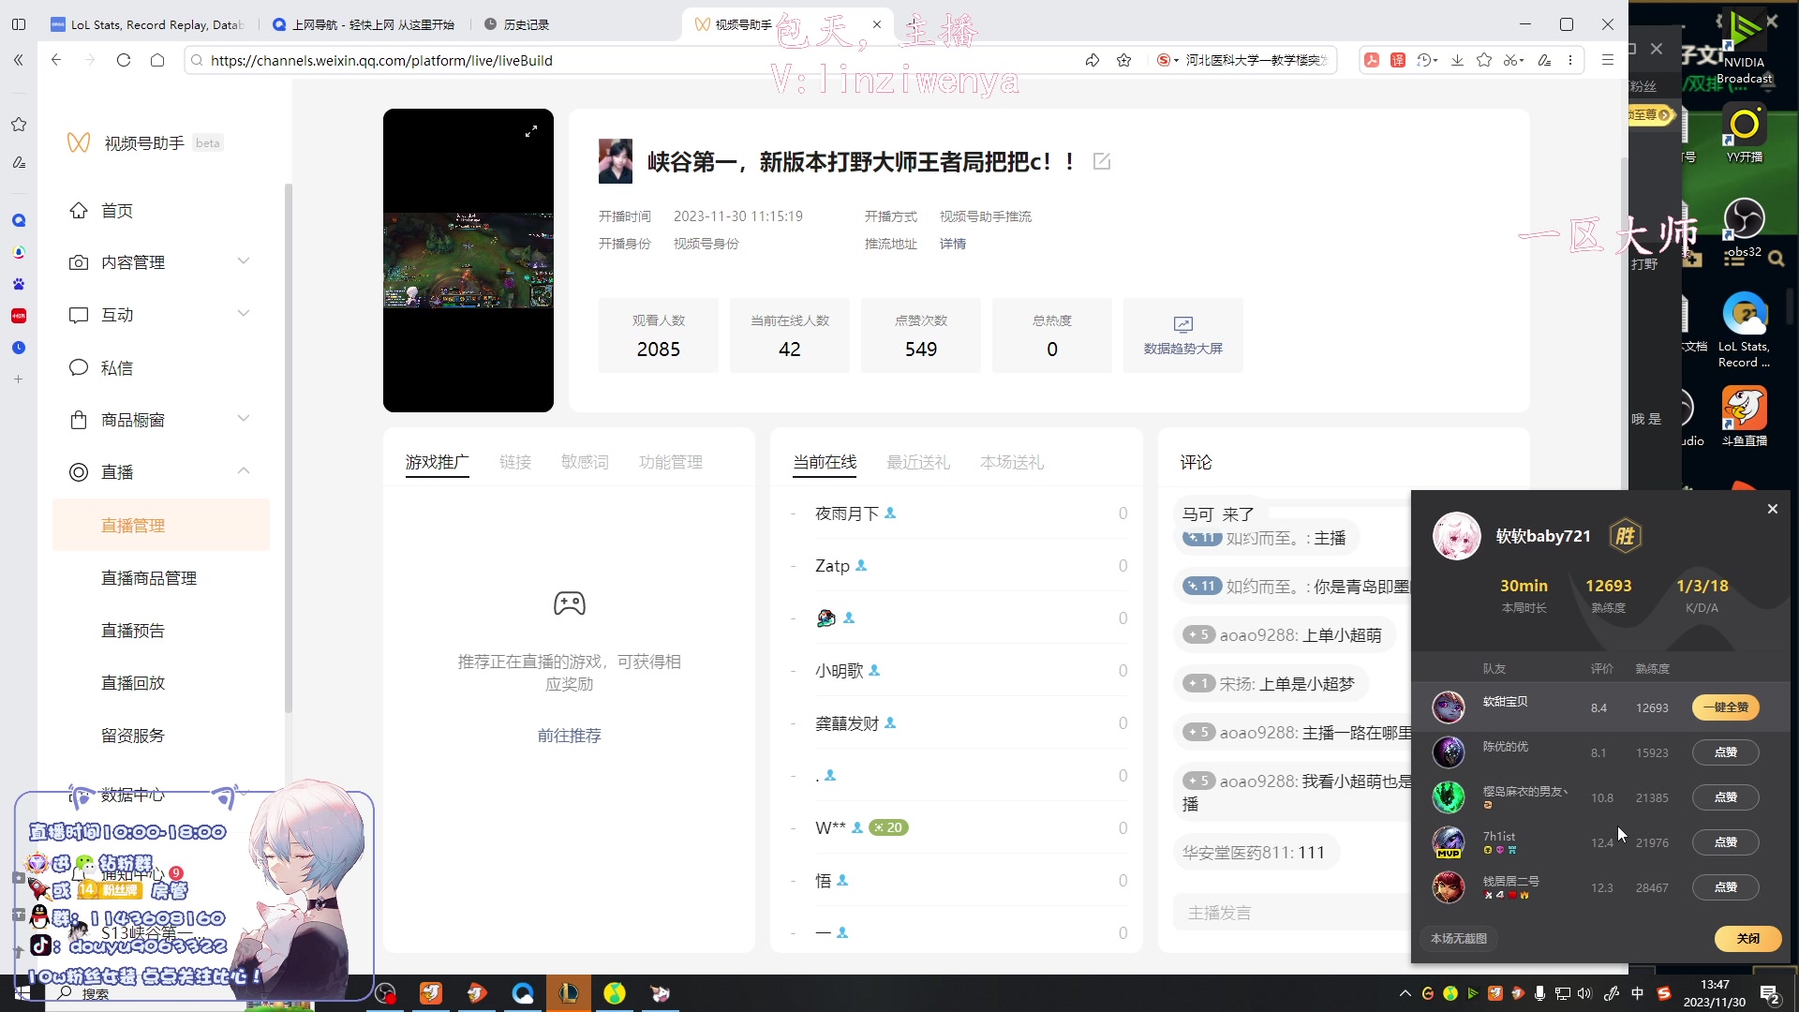This screenshot has height=1012, width=1799.
Task: Switch to 游戏推广 tab
Action: click(x=437, y=462)
